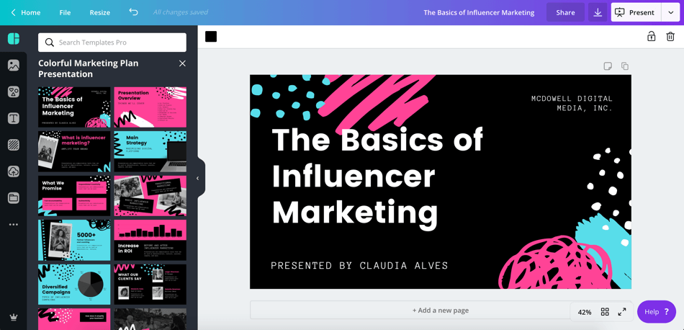Click the All changes saved status

(x=181, y=12)
